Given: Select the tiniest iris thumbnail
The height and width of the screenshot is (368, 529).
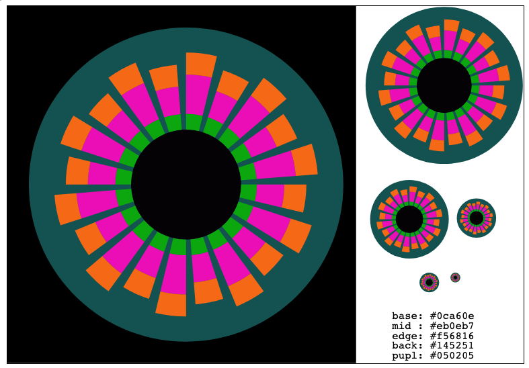Looking at the screenshot, I should 455,277.
